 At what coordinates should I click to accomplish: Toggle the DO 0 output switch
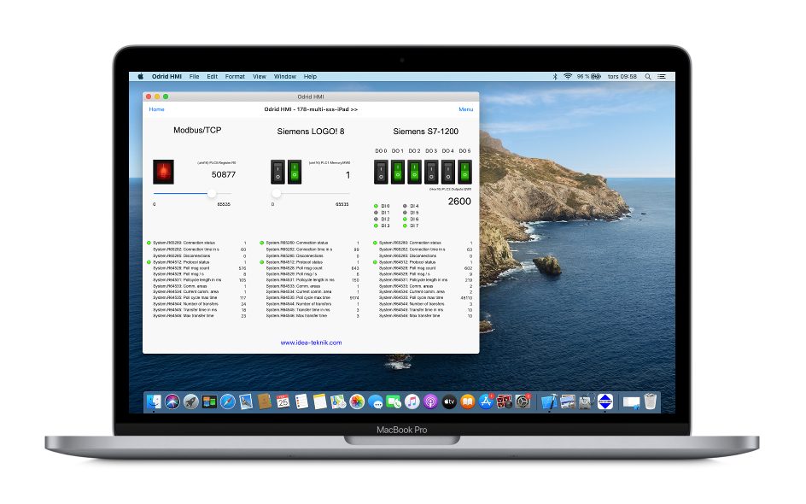point(381,173)
